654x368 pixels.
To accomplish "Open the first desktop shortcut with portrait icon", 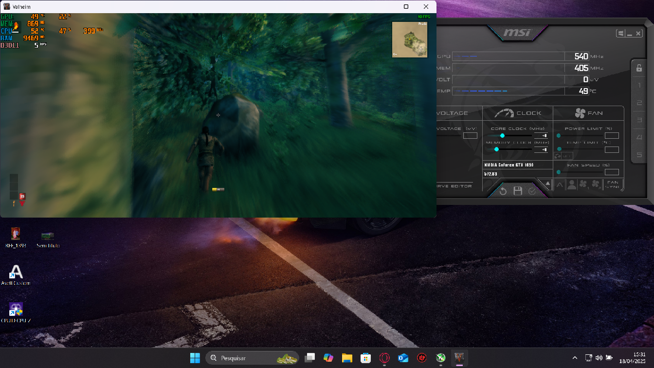I will click(x=16, y=237).
